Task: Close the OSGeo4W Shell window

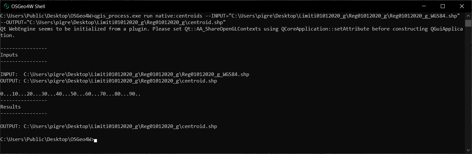Action: pos(461,6)
